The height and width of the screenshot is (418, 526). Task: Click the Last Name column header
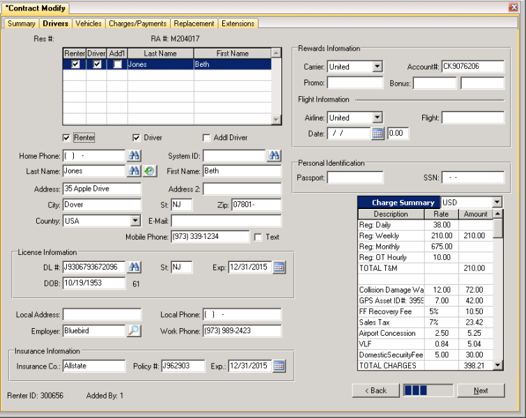(161, 54)
